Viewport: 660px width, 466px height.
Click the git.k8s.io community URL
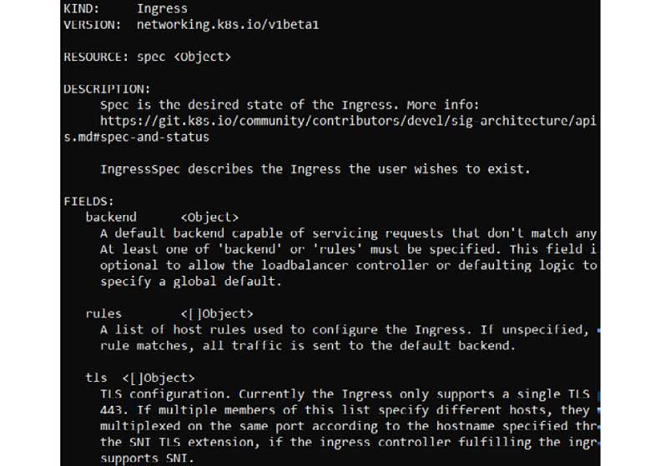(x=348, y=121)
